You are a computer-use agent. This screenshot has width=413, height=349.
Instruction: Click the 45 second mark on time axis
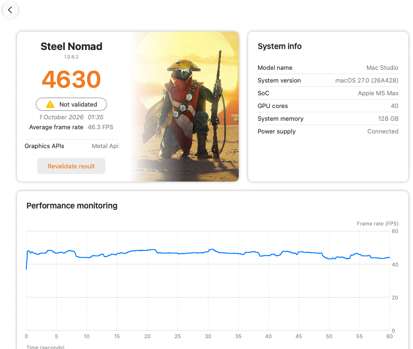point(299,336)
